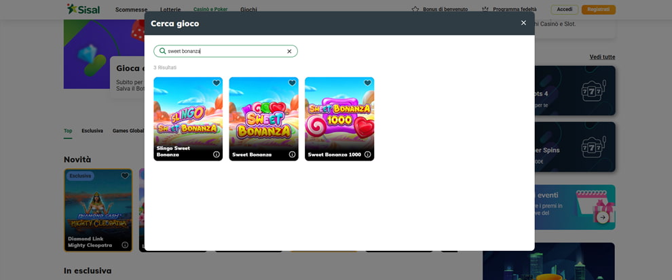The width and height of the screenshot is (672, 280).
Task: Select the Esclusiva tab
Action: coord(92,131)
